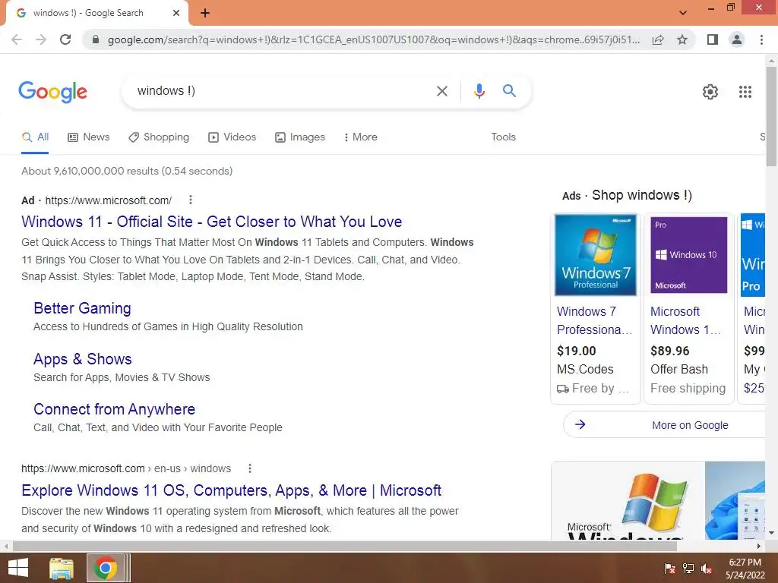Click the scroll-right arrow on horizontal scrollbar

tap(759, 547)
